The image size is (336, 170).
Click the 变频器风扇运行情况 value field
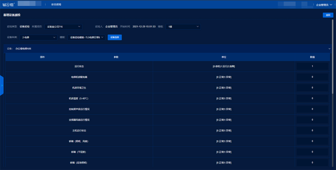[312, 120]
